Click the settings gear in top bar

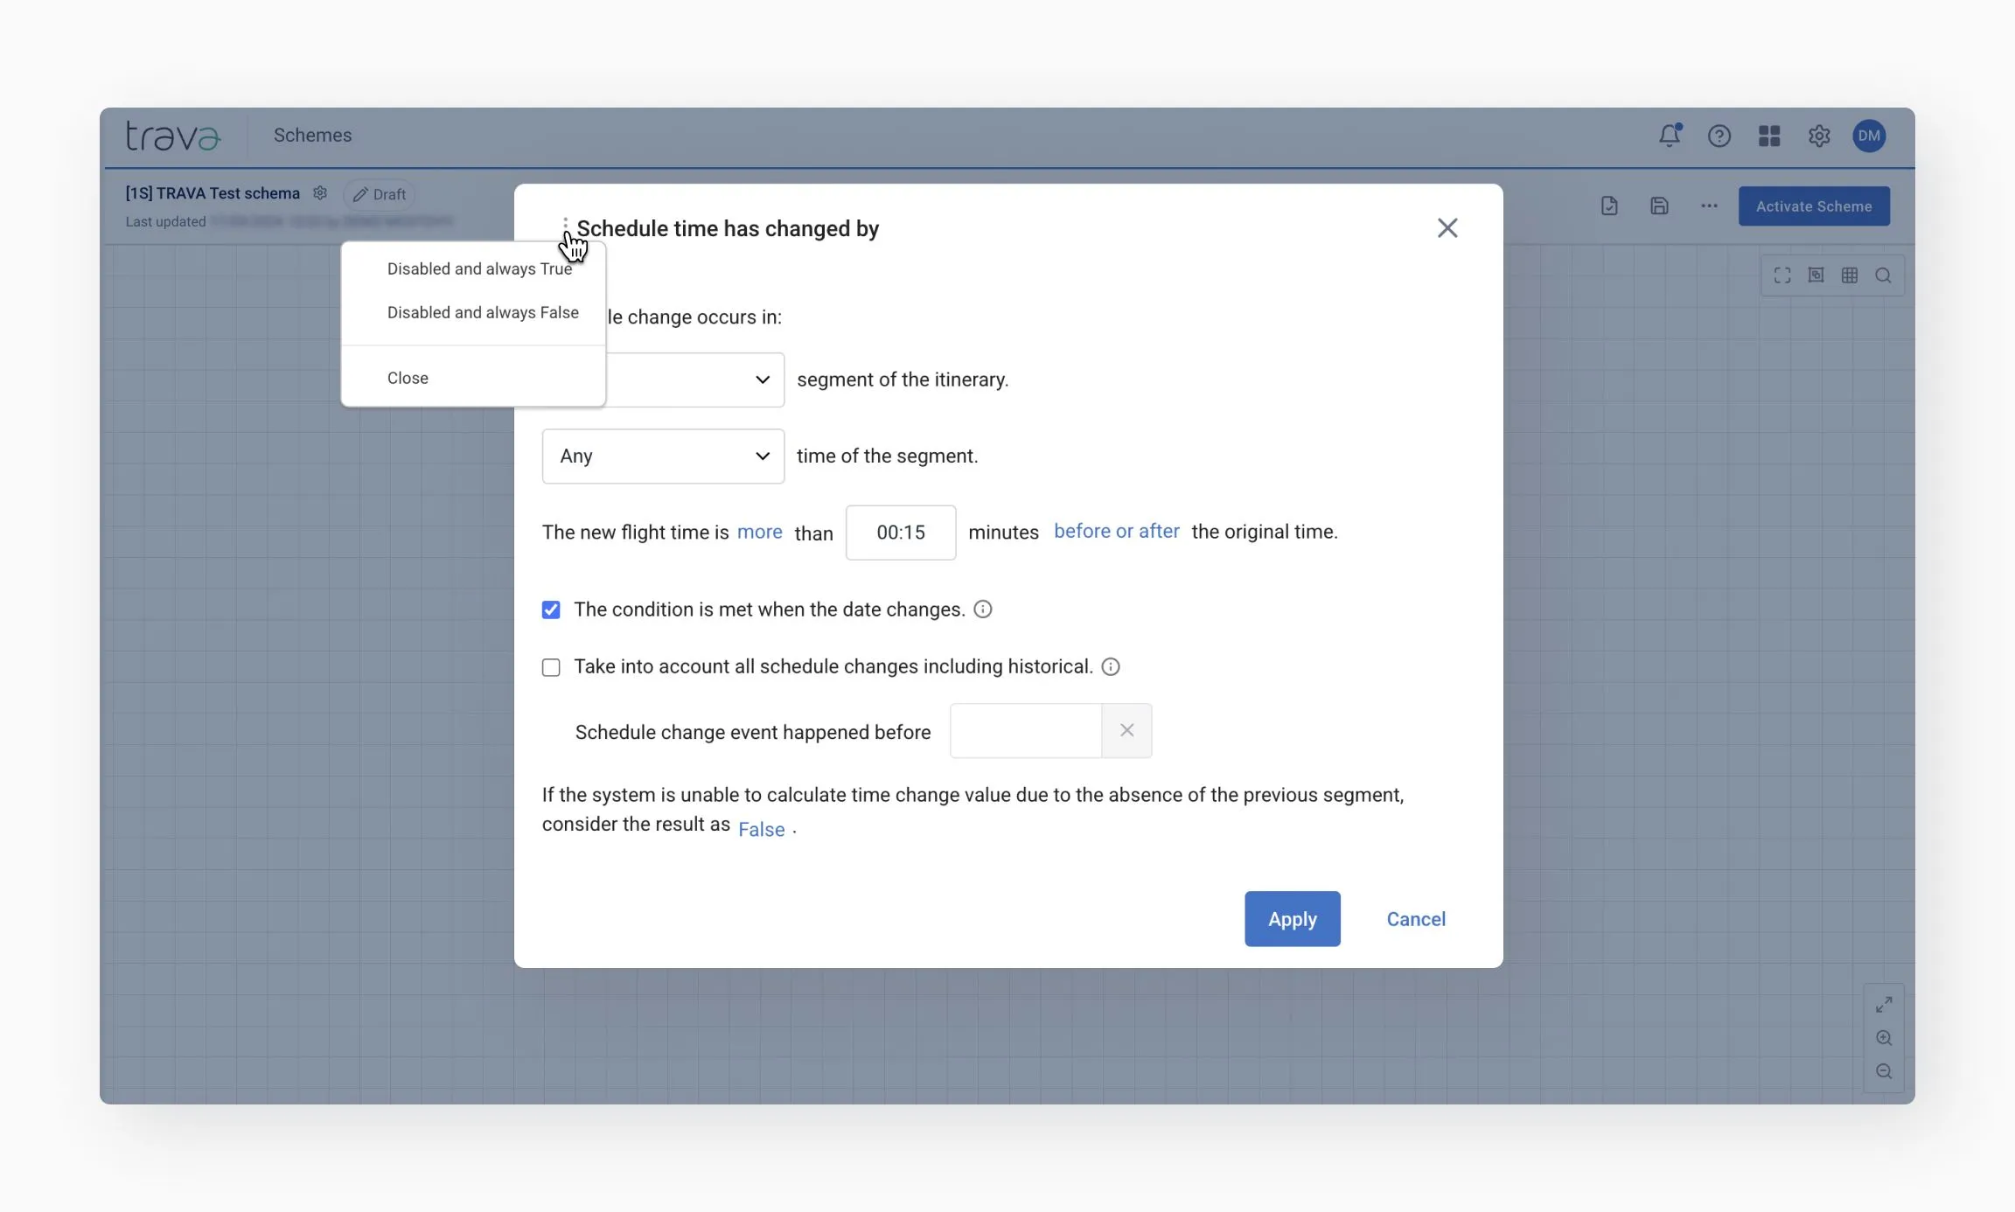click(x=1819, y=136)
